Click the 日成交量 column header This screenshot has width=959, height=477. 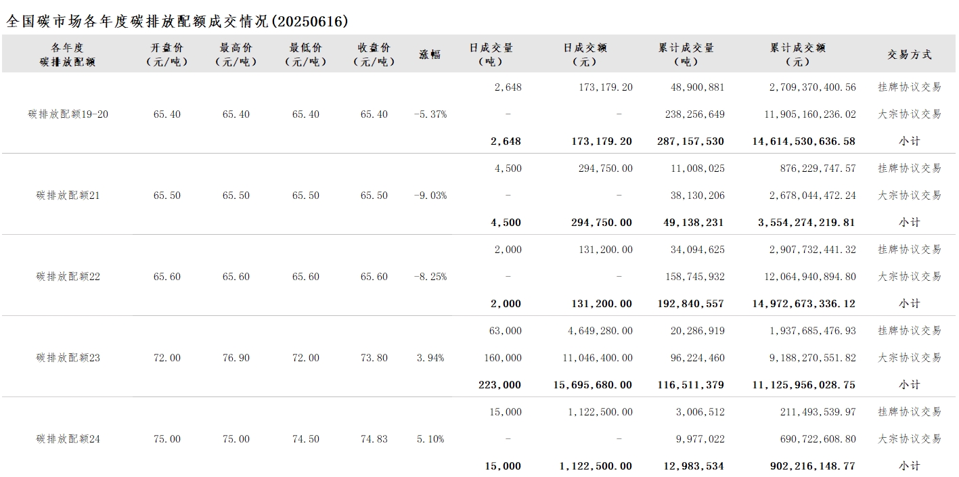coord(491,55)
